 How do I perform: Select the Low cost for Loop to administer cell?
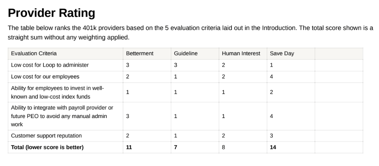(x=50, y=65)
